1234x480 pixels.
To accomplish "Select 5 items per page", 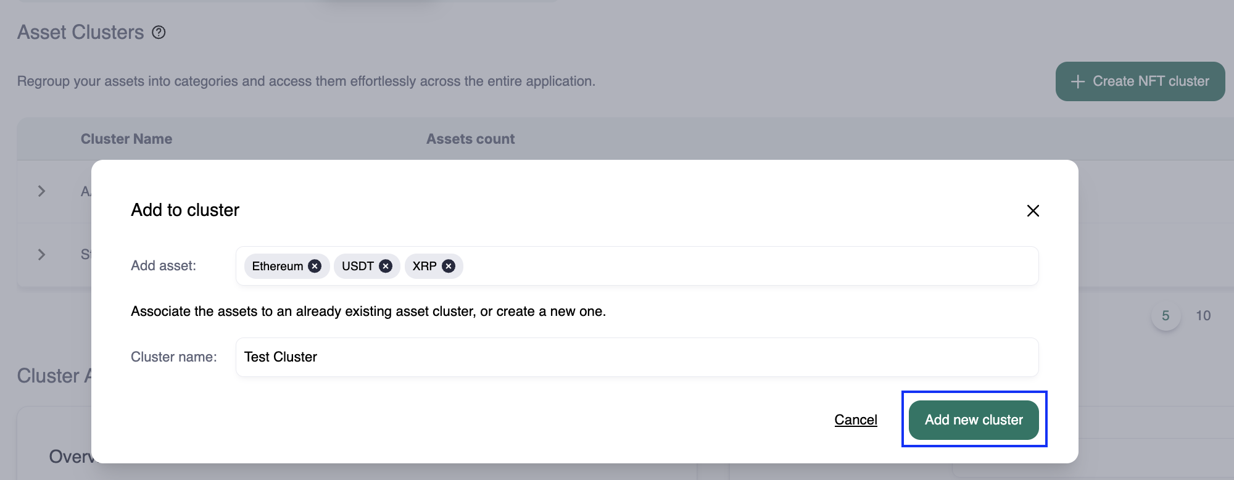I will click(1166, 316).
